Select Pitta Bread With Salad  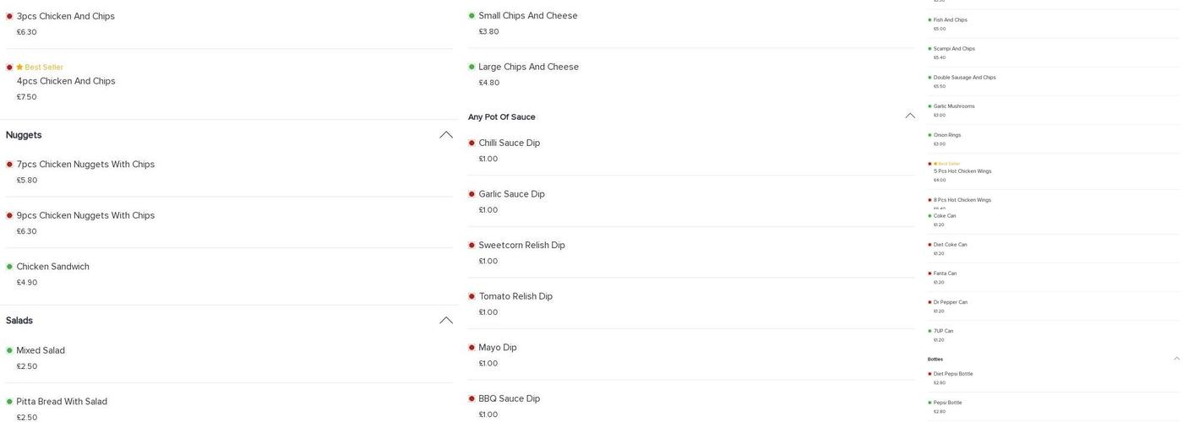click(62, 402)
